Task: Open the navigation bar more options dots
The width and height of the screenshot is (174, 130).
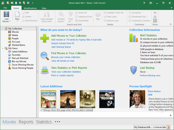Action: tap(57, 122)
